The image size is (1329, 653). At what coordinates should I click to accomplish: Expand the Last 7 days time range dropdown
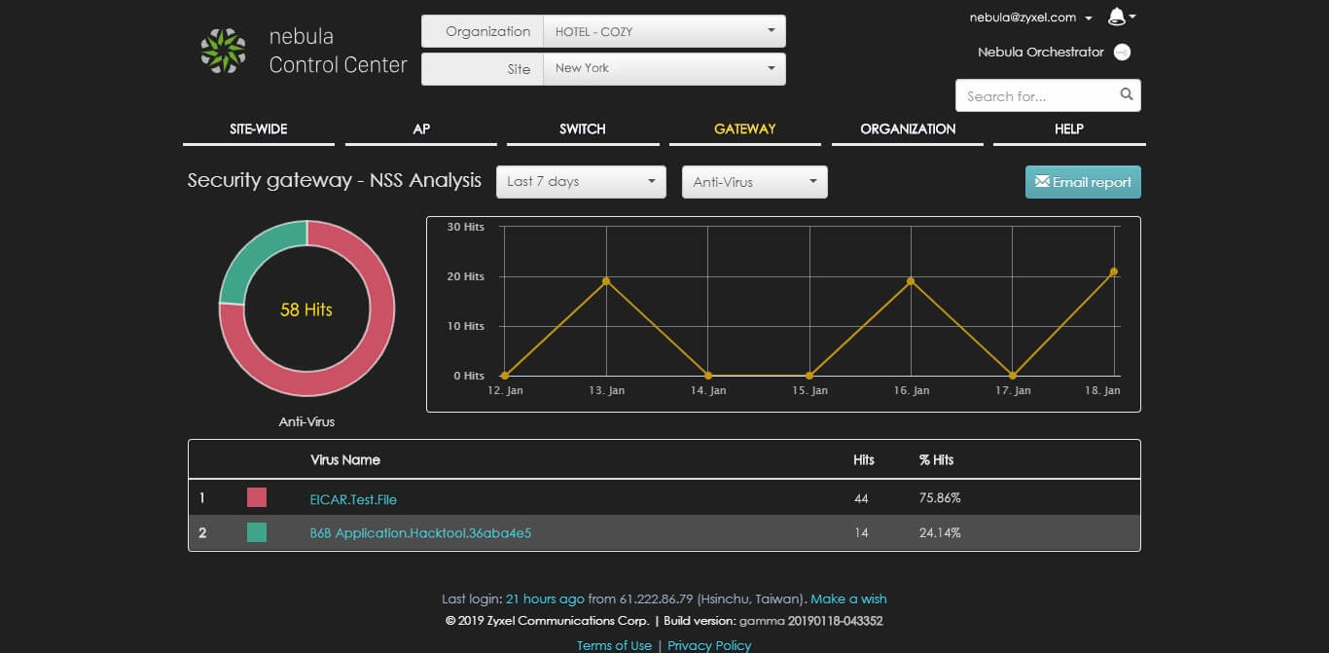[581, 182]
